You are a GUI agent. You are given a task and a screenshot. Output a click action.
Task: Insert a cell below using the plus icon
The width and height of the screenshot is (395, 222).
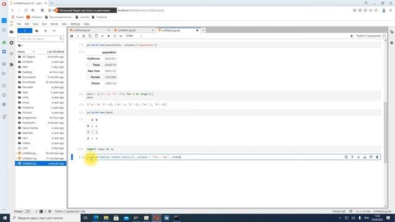click(78, 36)
